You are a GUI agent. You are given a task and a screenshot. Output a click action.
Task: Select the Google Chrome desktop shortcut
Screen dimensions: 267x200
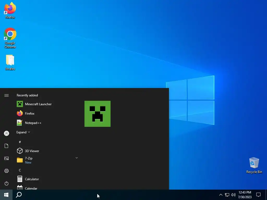pos(10,38)
